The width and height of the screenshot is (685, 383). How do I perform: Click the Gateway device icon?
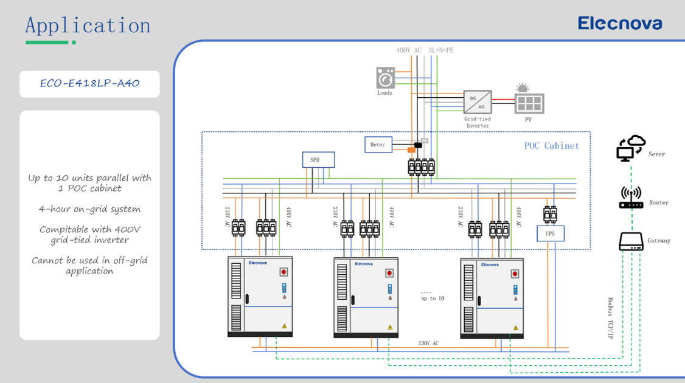click(631, 241)
